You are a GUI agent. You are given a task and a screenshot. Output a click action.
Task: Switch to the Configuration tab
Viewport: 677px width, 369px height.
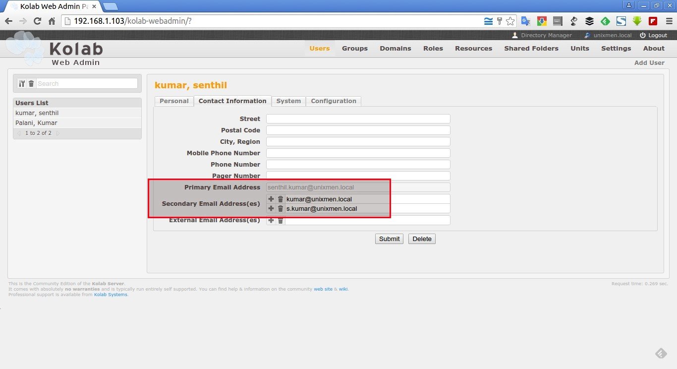(334, 101)
